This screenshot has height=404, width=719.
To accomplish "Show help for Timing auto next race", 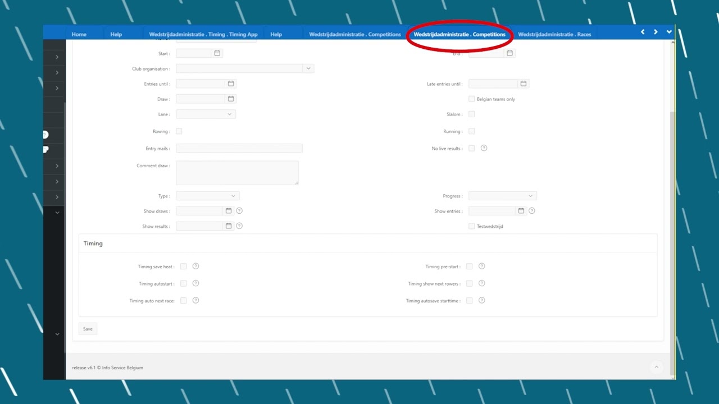I will (195, 301).
